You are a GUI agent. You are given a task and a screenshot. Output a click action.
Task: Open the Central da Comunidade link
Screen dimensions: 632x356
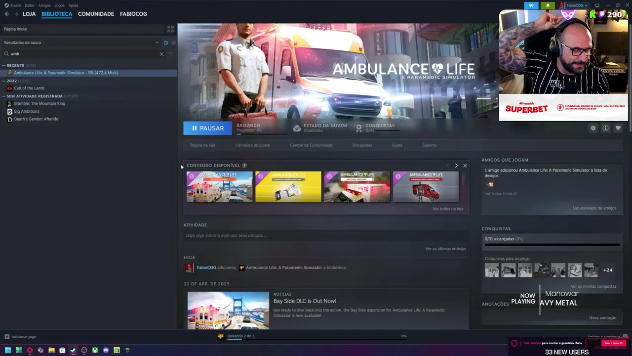pyautogui.click(x=311, y=145)
